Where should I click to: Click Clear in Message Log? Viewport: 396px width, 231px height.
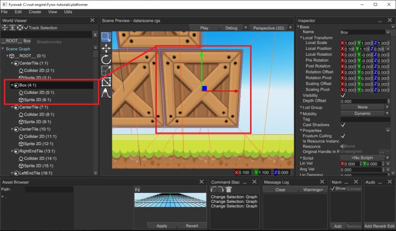tap(280, 190)
